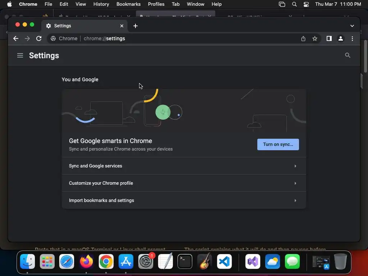Open the History menu

(101, 4)
